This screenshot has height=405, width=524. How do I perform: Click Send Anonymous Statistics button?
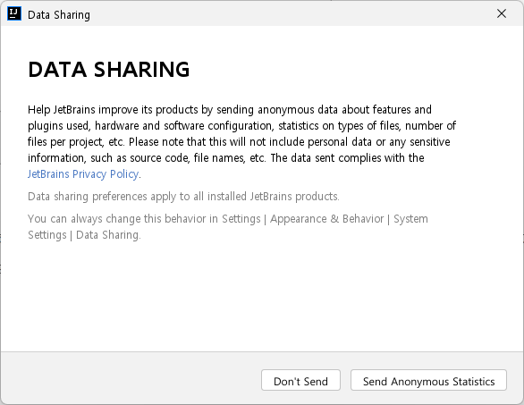pyautogui.click(x=428, y=380)
